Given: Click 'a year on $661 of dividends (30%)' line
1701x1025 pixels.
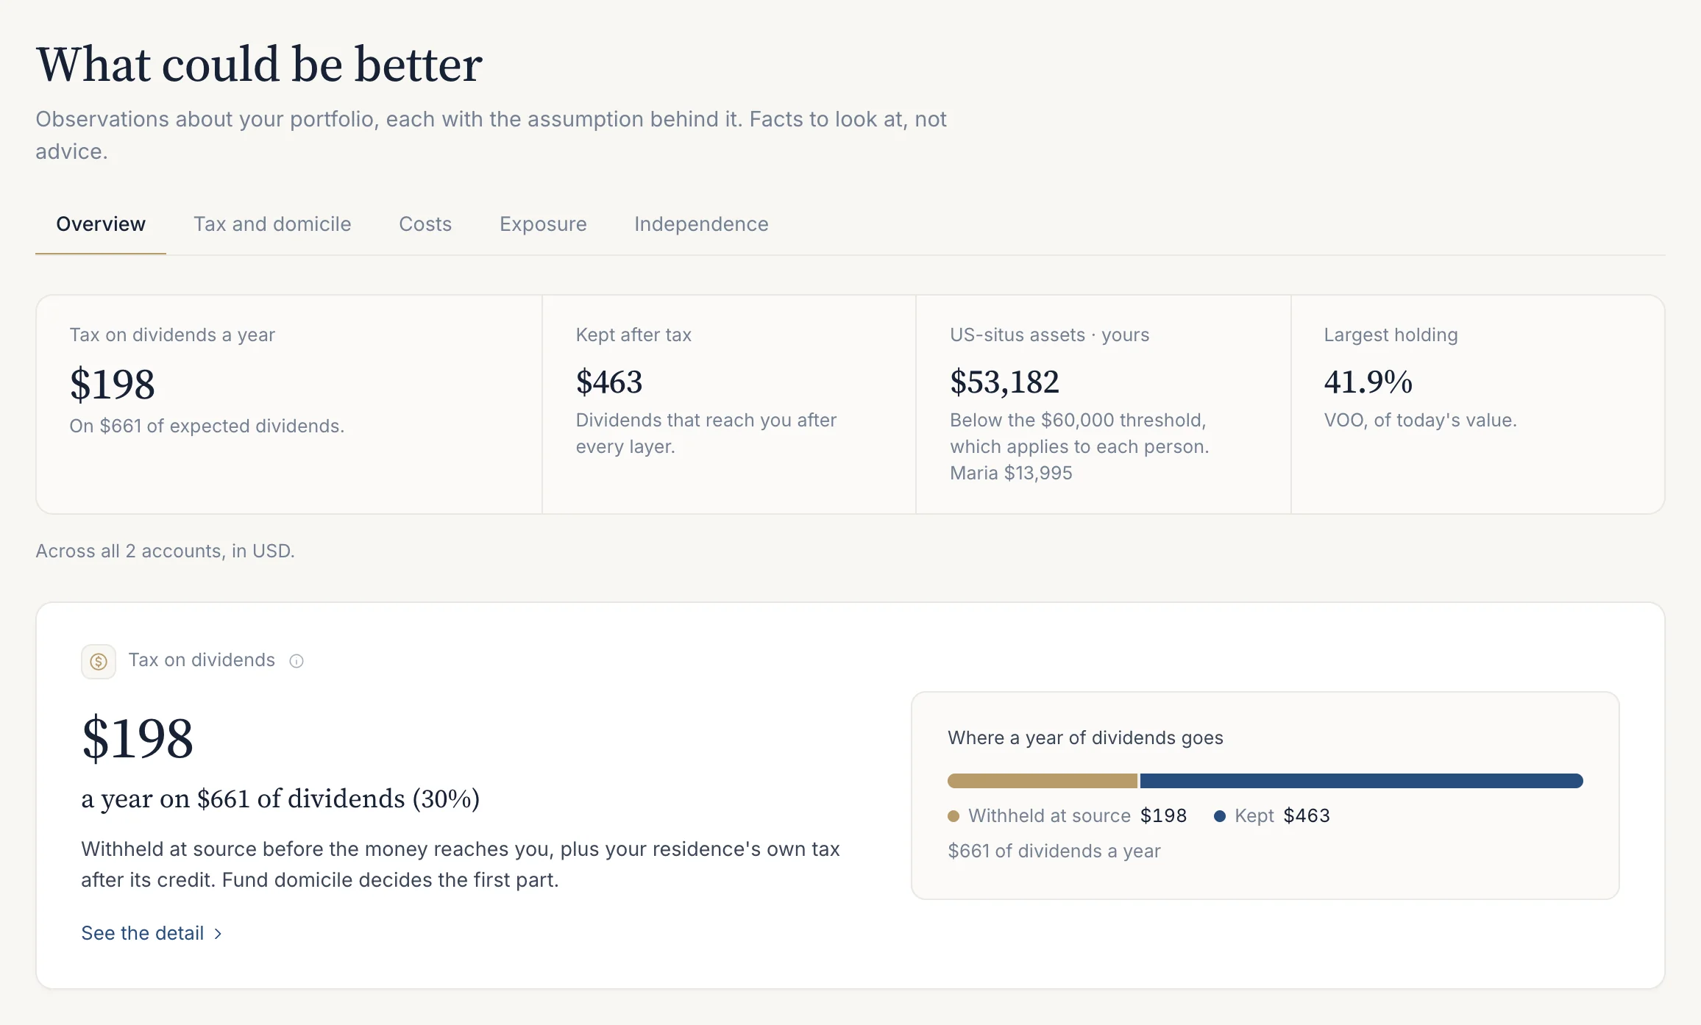Looking at the screenshot, I should (280, 799).
